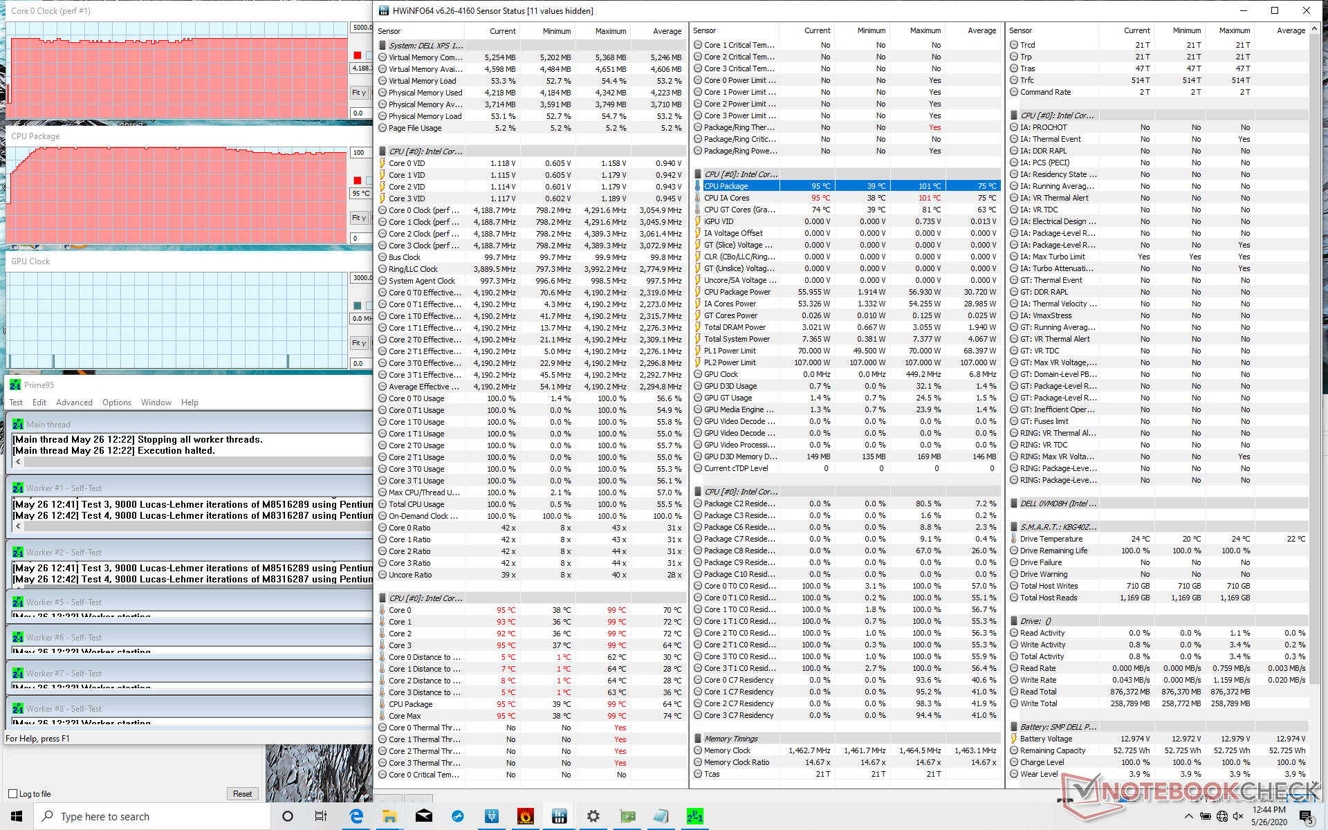1328x830 pixels.
Task: Open the Advanced menu in Prime95
Action: 74,402
